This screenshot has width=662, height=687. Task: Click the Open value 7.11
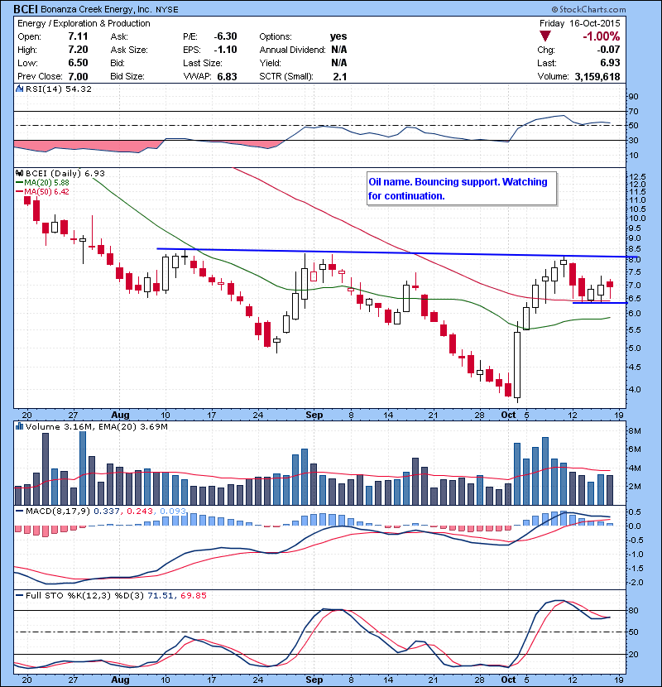tap(78, 36)
